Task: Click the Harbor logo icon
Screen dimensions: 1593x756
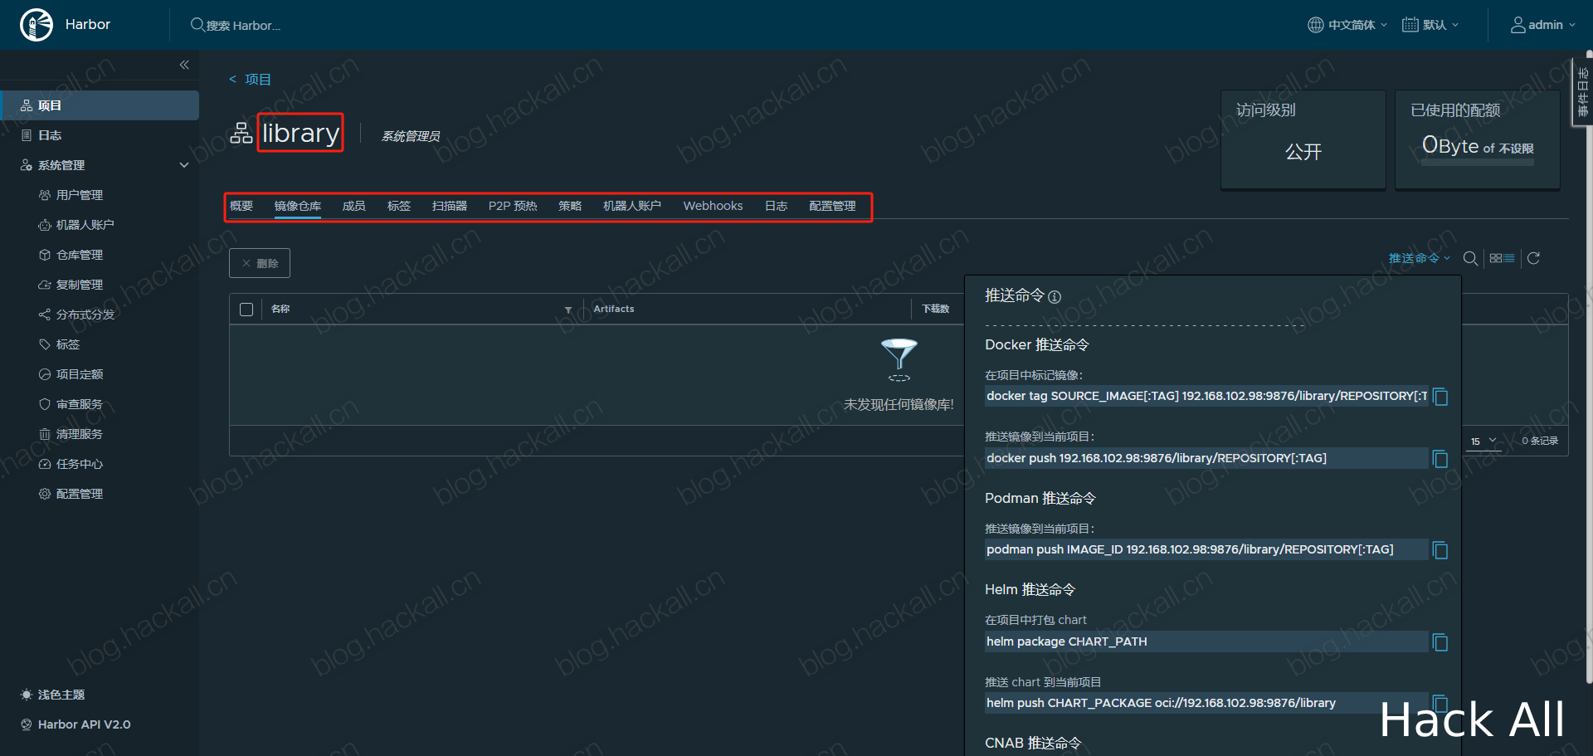Action: pos(37,25)
